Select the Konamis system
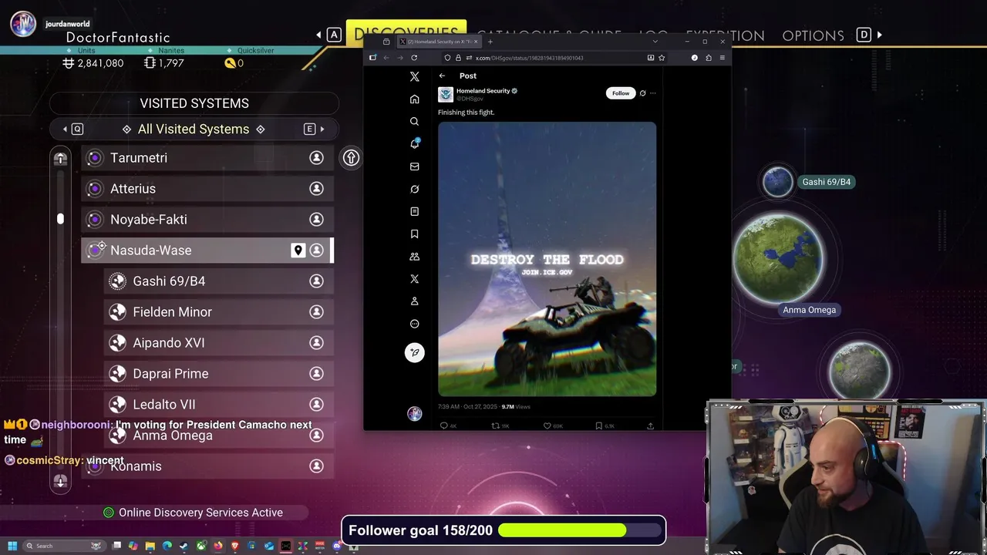The width and height of the screenshot is (987, 555). pos(207,466)
